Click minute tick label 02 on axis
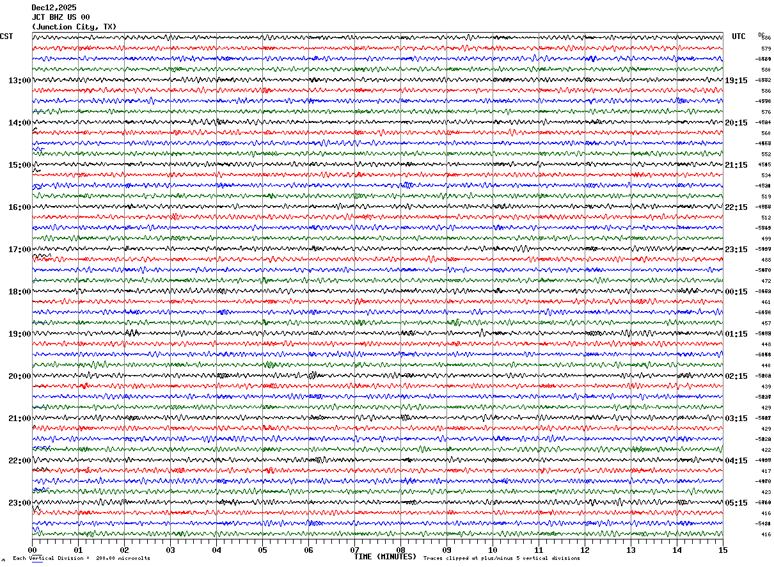This screenshot has height=567, width=774. pos(125,550)
